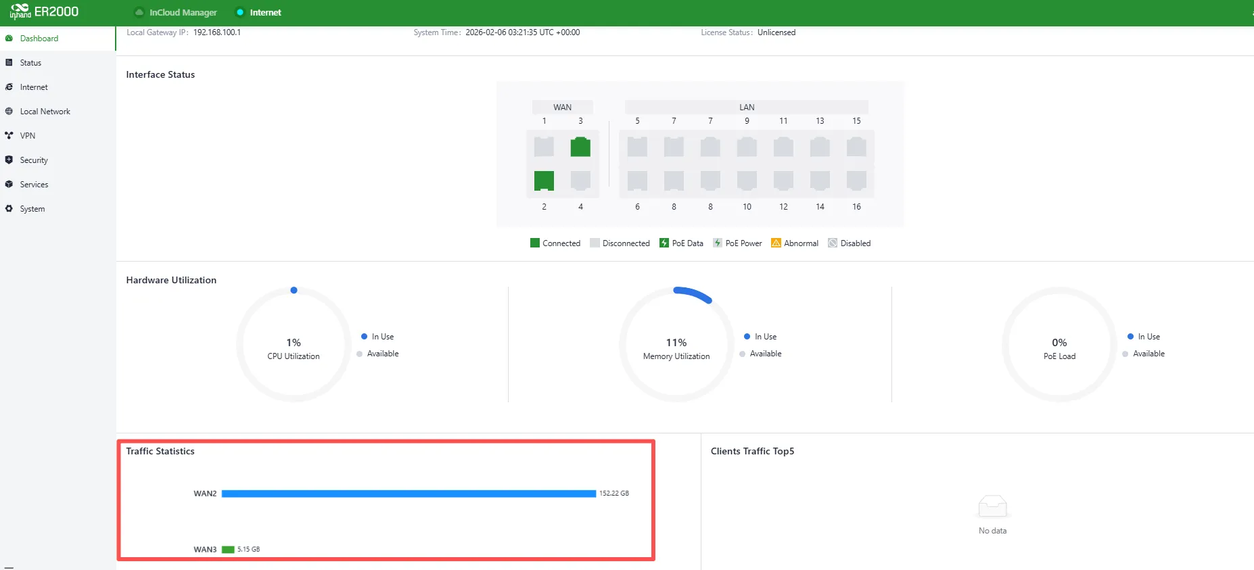Click the PoE Load gauge
1254x570 pixels.
click(1059, 345)
